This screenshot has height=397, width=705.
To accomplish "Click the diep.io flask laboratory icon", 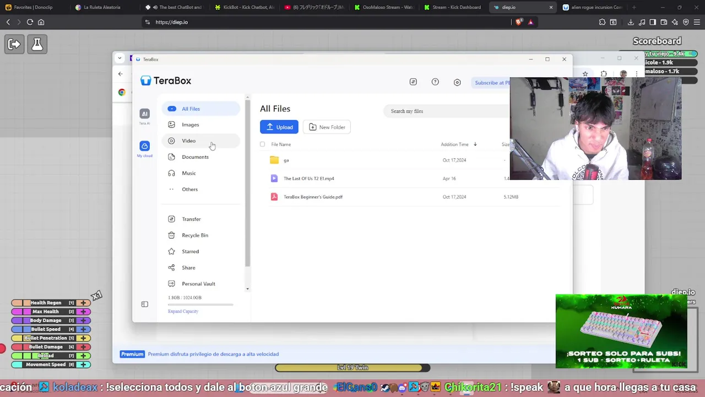I will click(37, 44).
